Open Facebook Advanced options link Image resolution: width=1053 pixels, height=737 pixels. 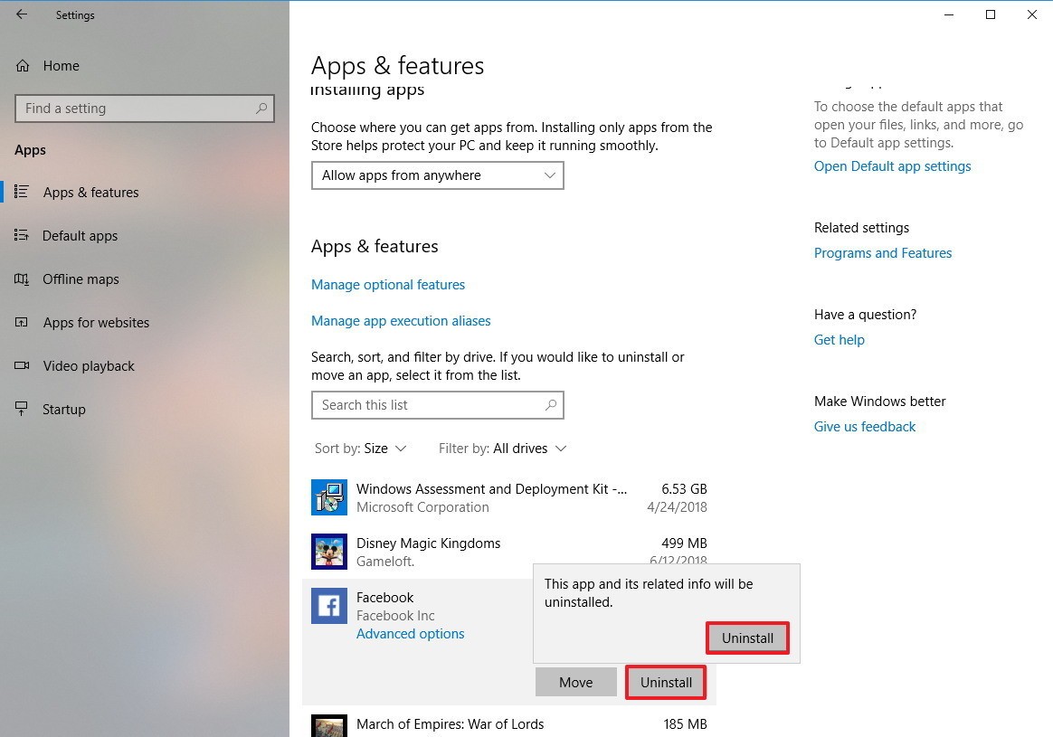coord(410,634)
